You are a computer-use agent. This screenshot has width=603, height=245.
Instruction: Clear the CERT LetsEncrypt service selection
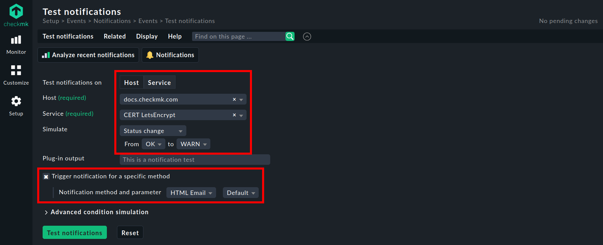[234, 115]
